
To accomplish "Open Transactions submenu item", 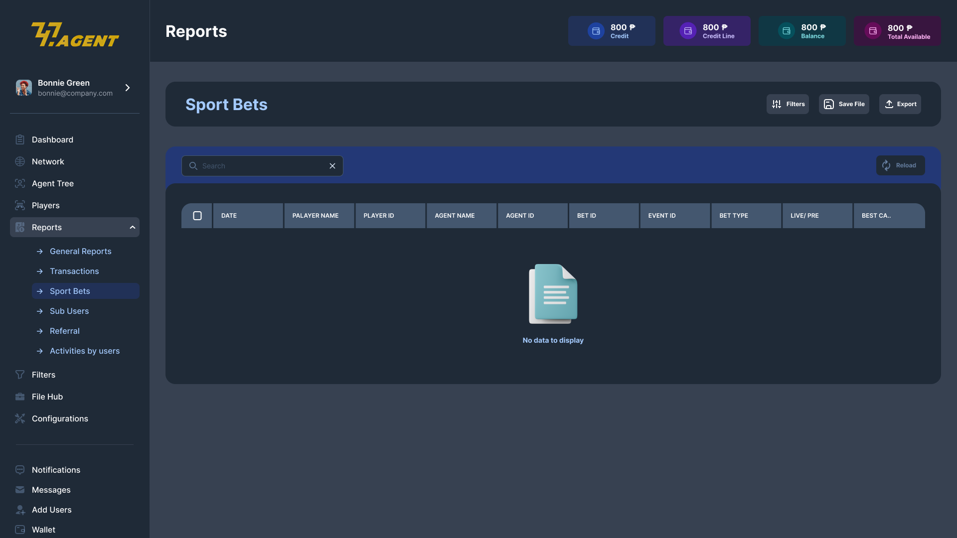I will (86, 271).
